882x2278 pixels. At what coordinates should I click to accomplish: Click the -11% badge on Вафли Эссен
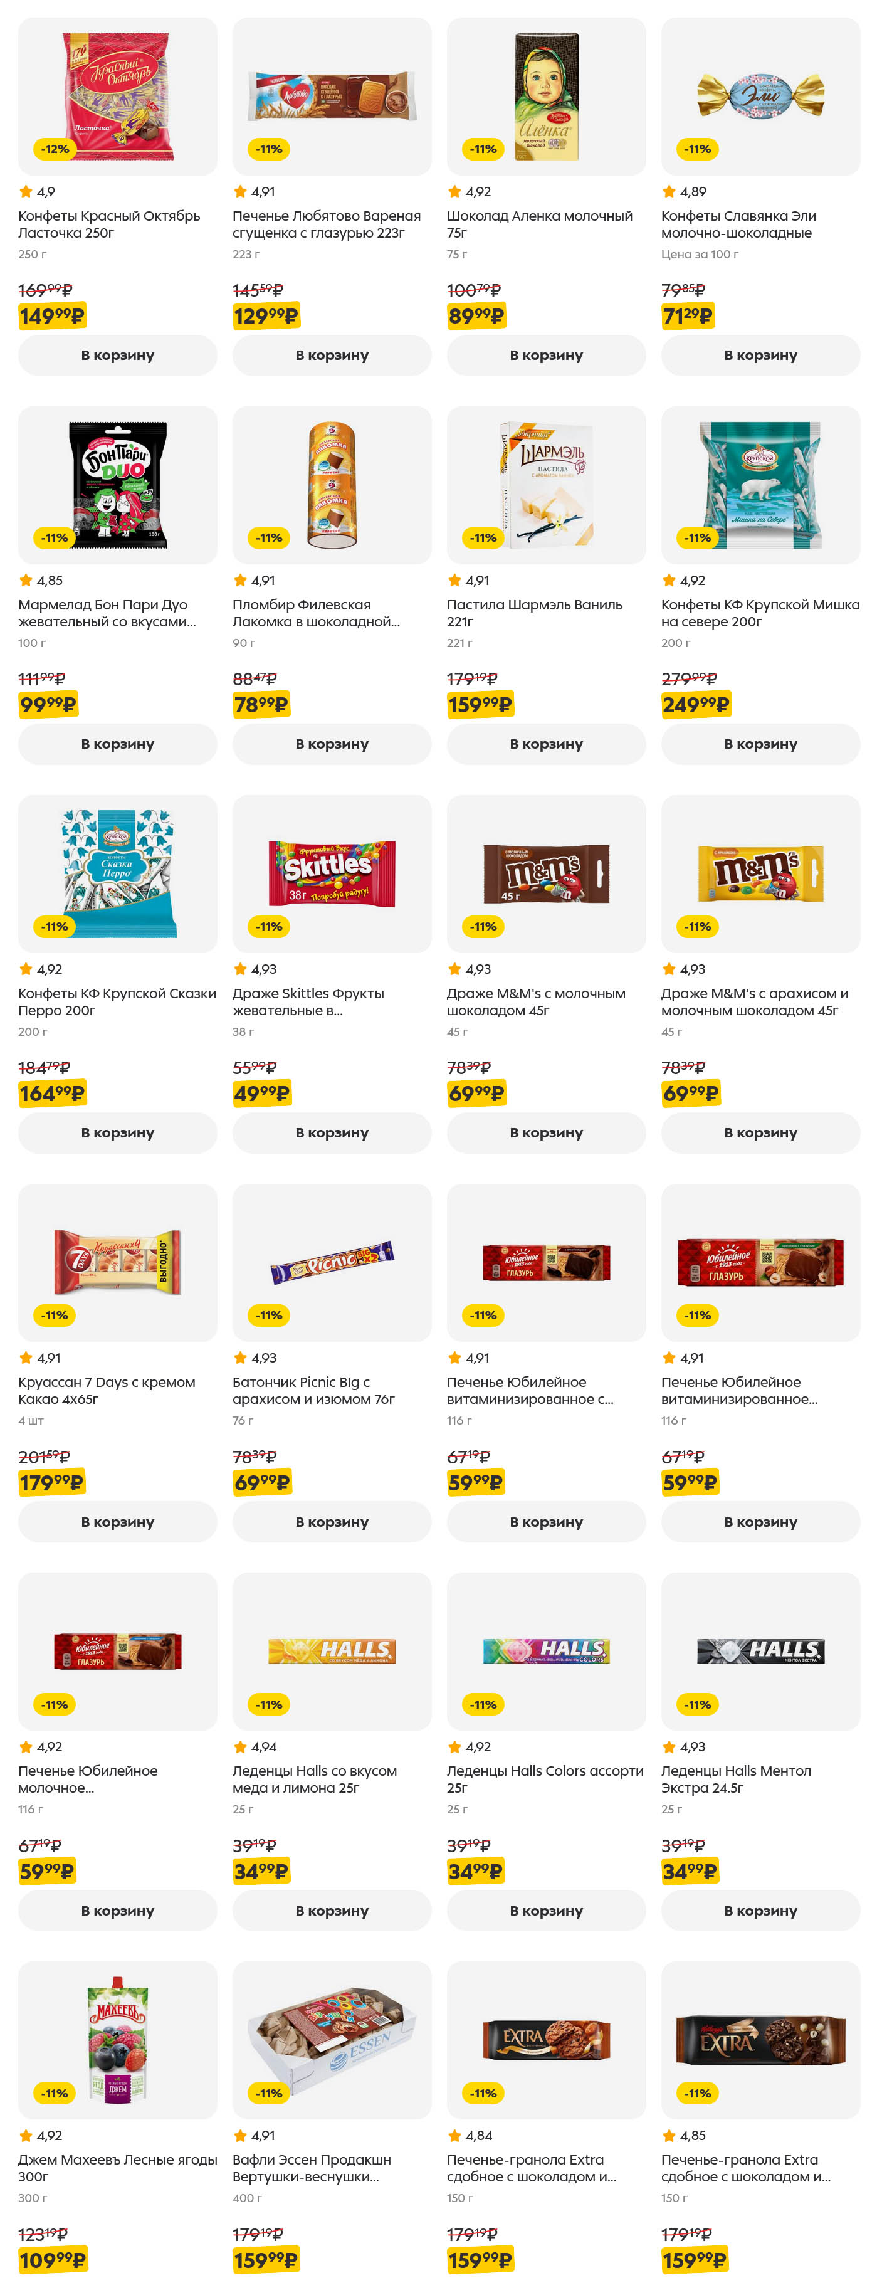(269, 2093)
